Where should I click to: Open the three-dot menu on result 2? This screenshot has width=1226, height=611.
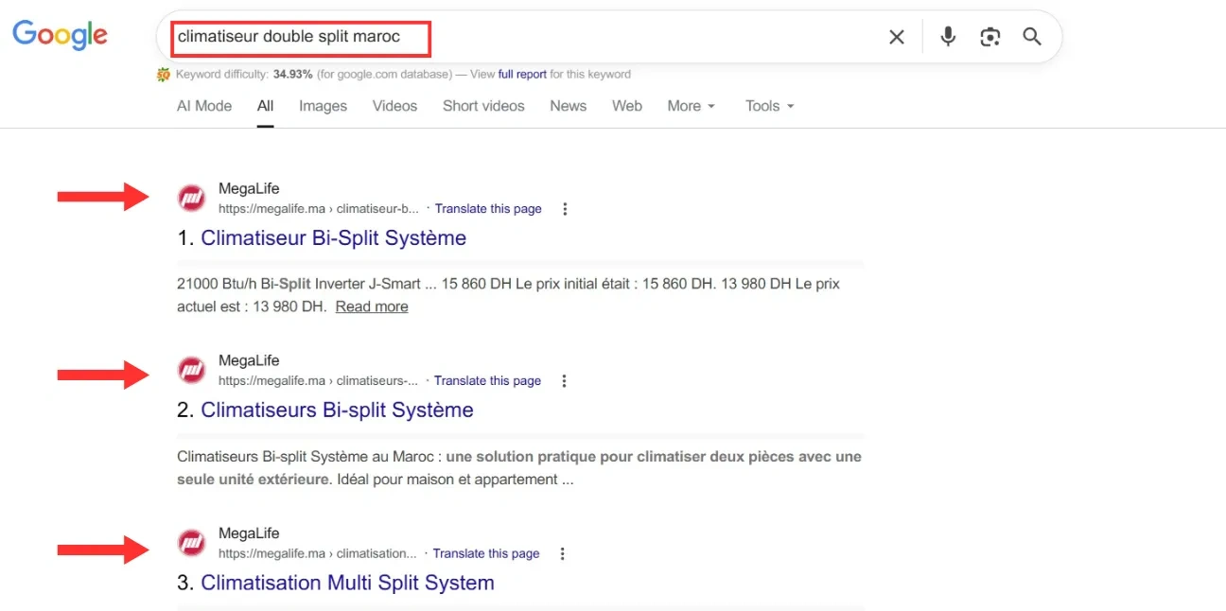pos(564,380)
